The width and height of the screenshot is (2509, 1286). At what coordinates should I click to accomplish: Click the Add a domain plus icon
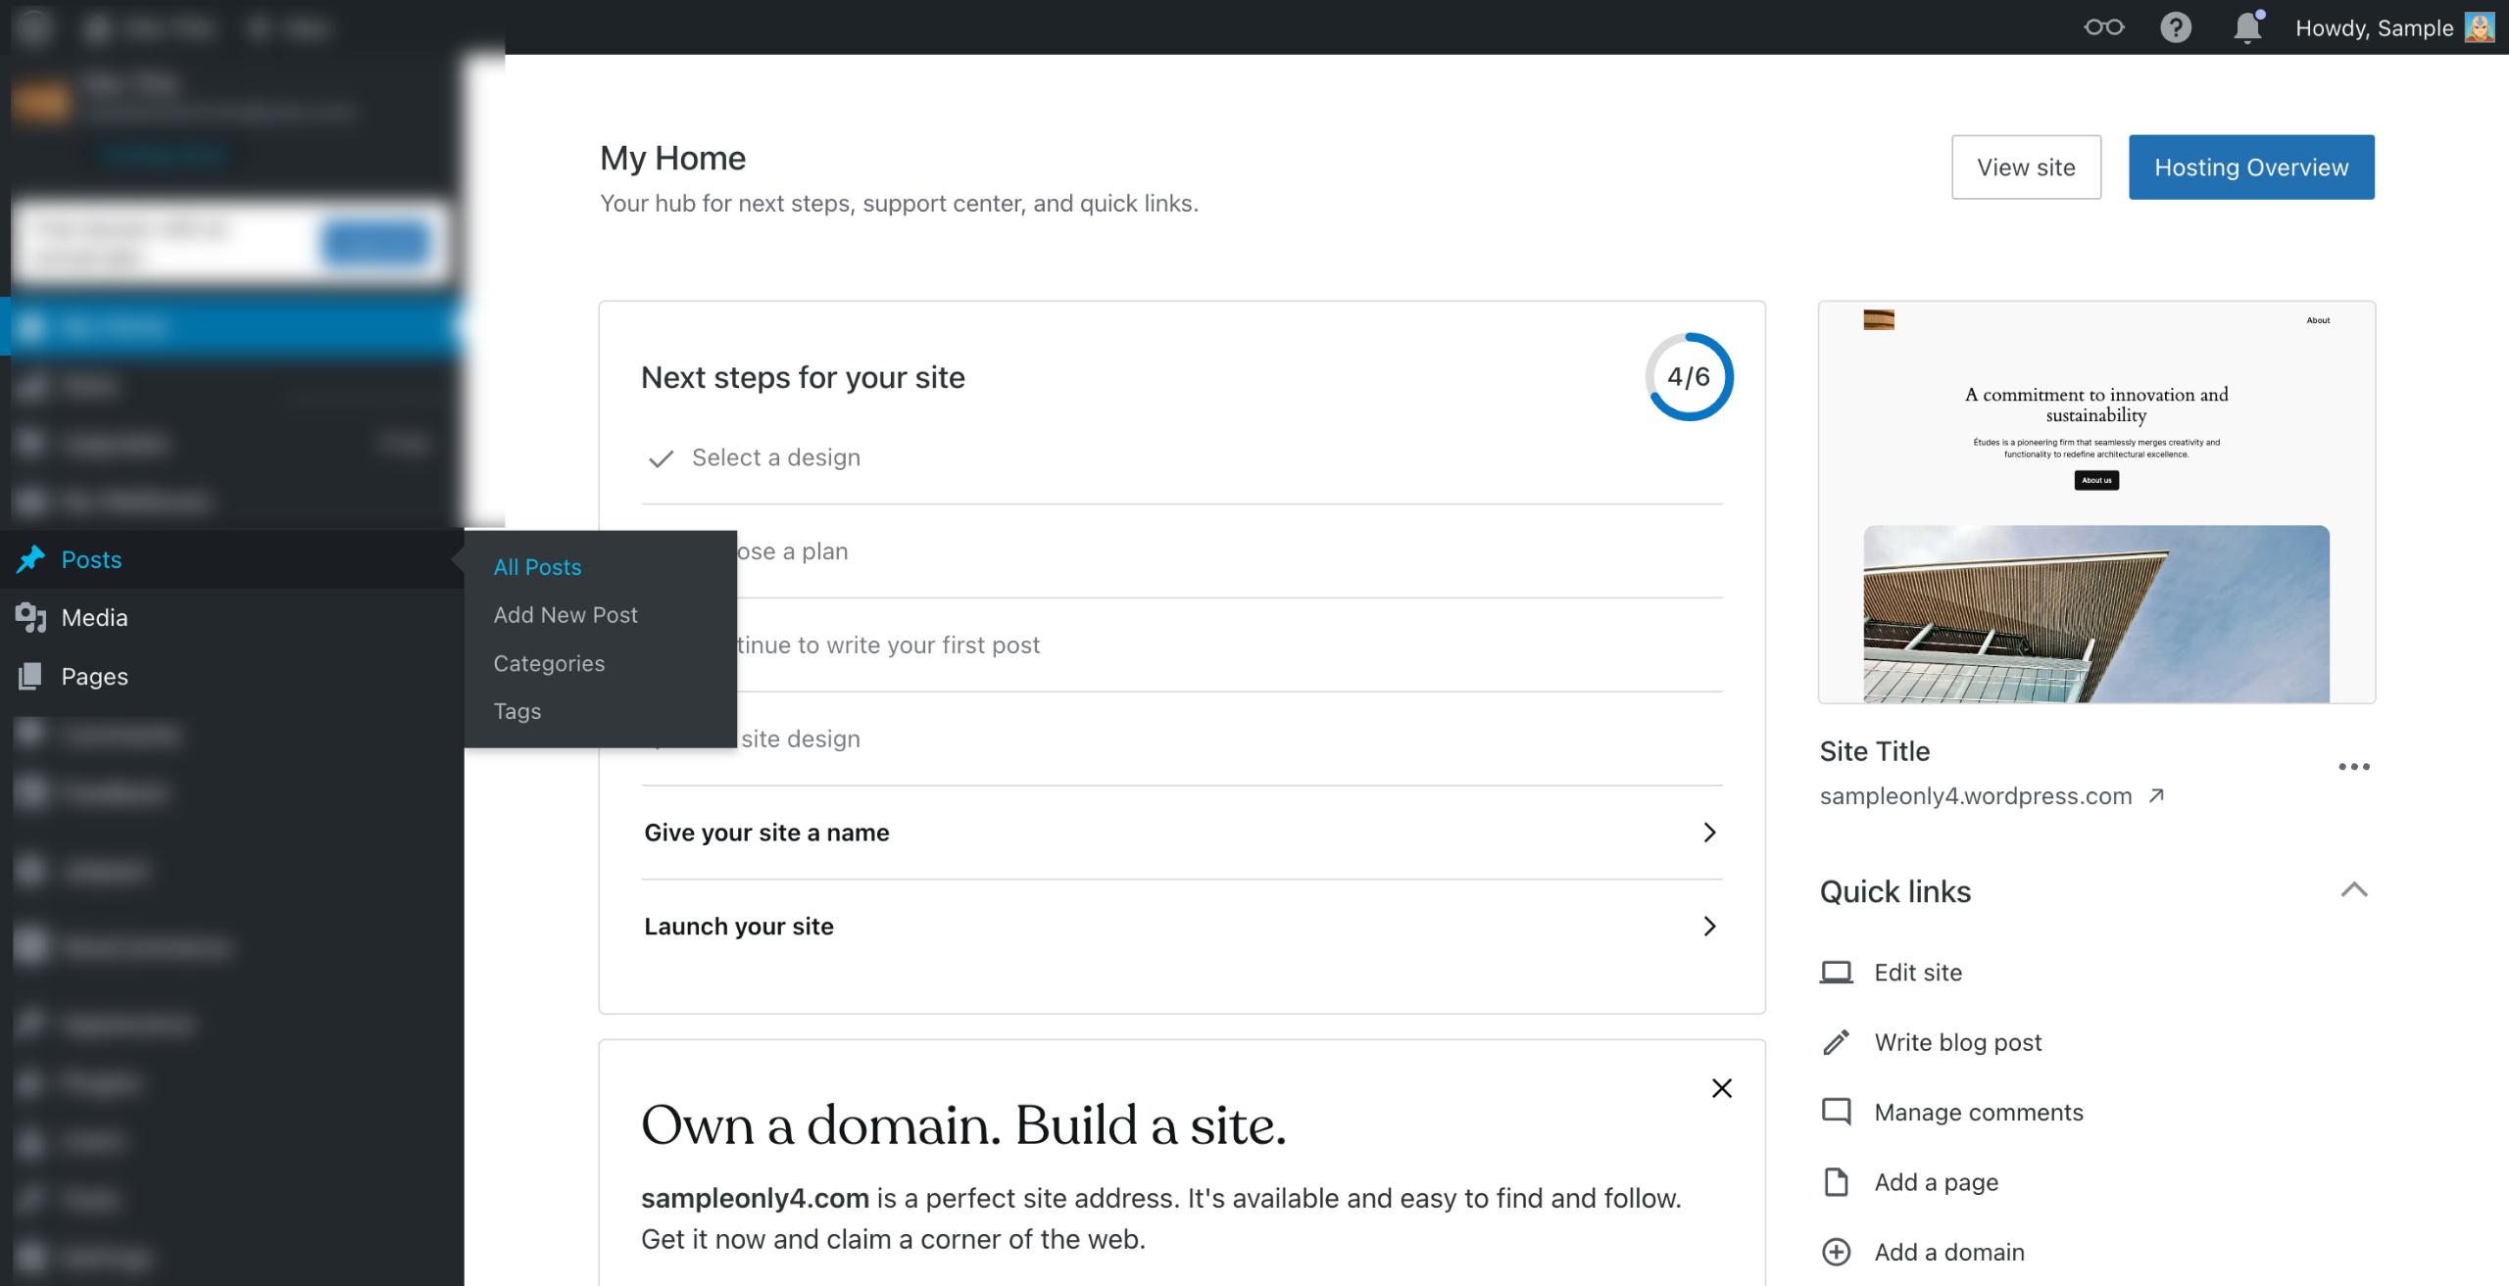1836,1252
